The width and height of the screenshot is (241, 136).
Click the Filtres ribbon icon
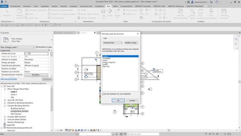pyautogui.click(x=26, y=14)
